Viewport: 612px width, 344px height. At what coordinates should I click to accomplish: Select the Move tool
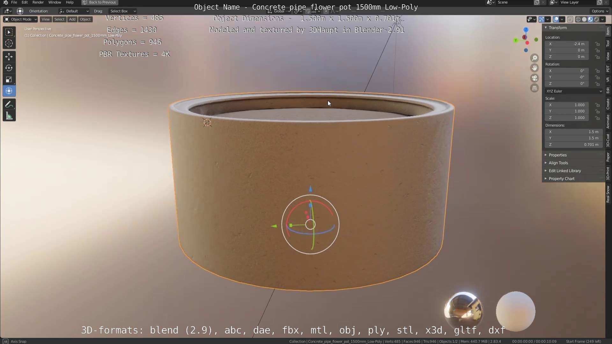tap(9, 57)
